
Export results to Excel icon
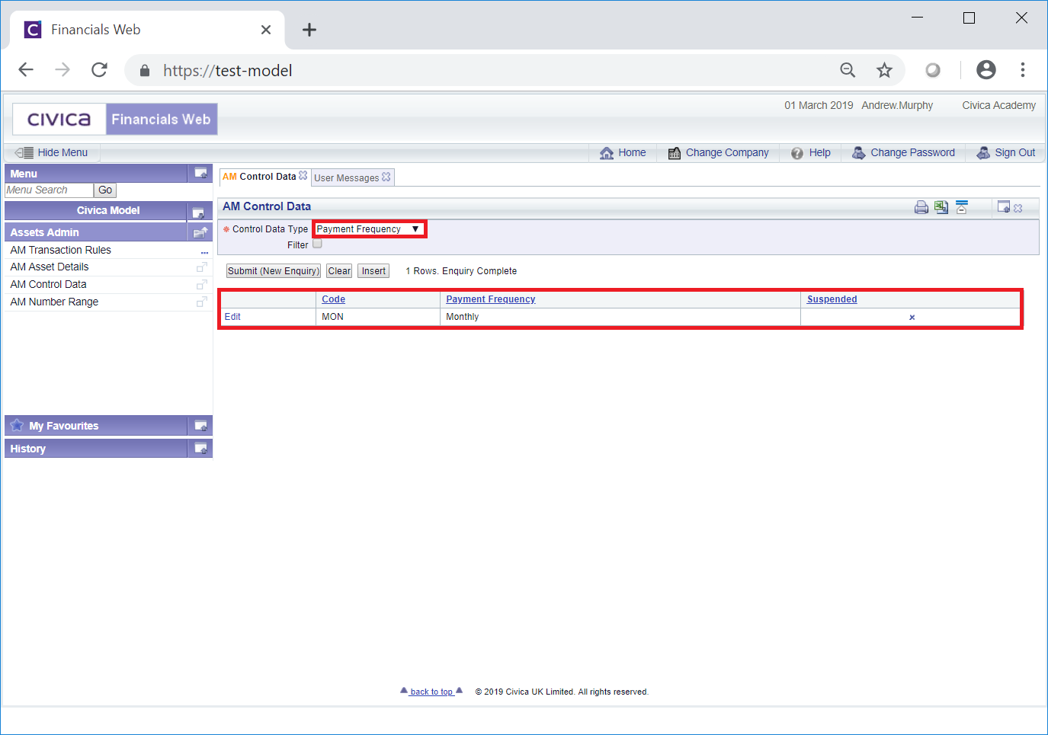941,207
